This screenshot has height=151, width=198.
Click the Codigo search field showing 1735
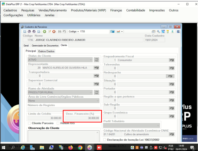coord(94,32)
